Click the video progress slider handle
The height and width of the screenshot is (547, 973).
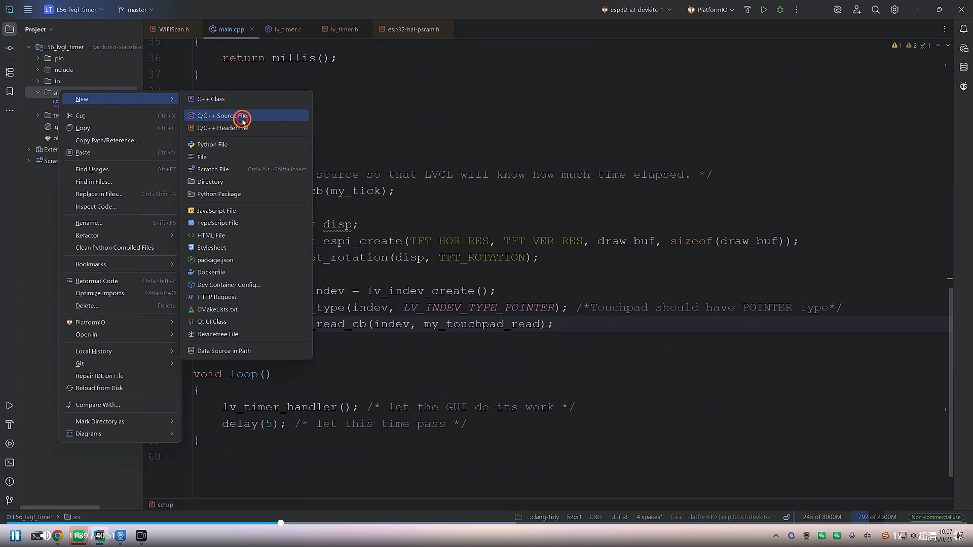pos(280,523)
